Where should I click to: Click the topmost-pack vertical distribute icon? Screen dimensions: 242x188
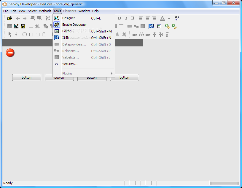pos(168,34)
